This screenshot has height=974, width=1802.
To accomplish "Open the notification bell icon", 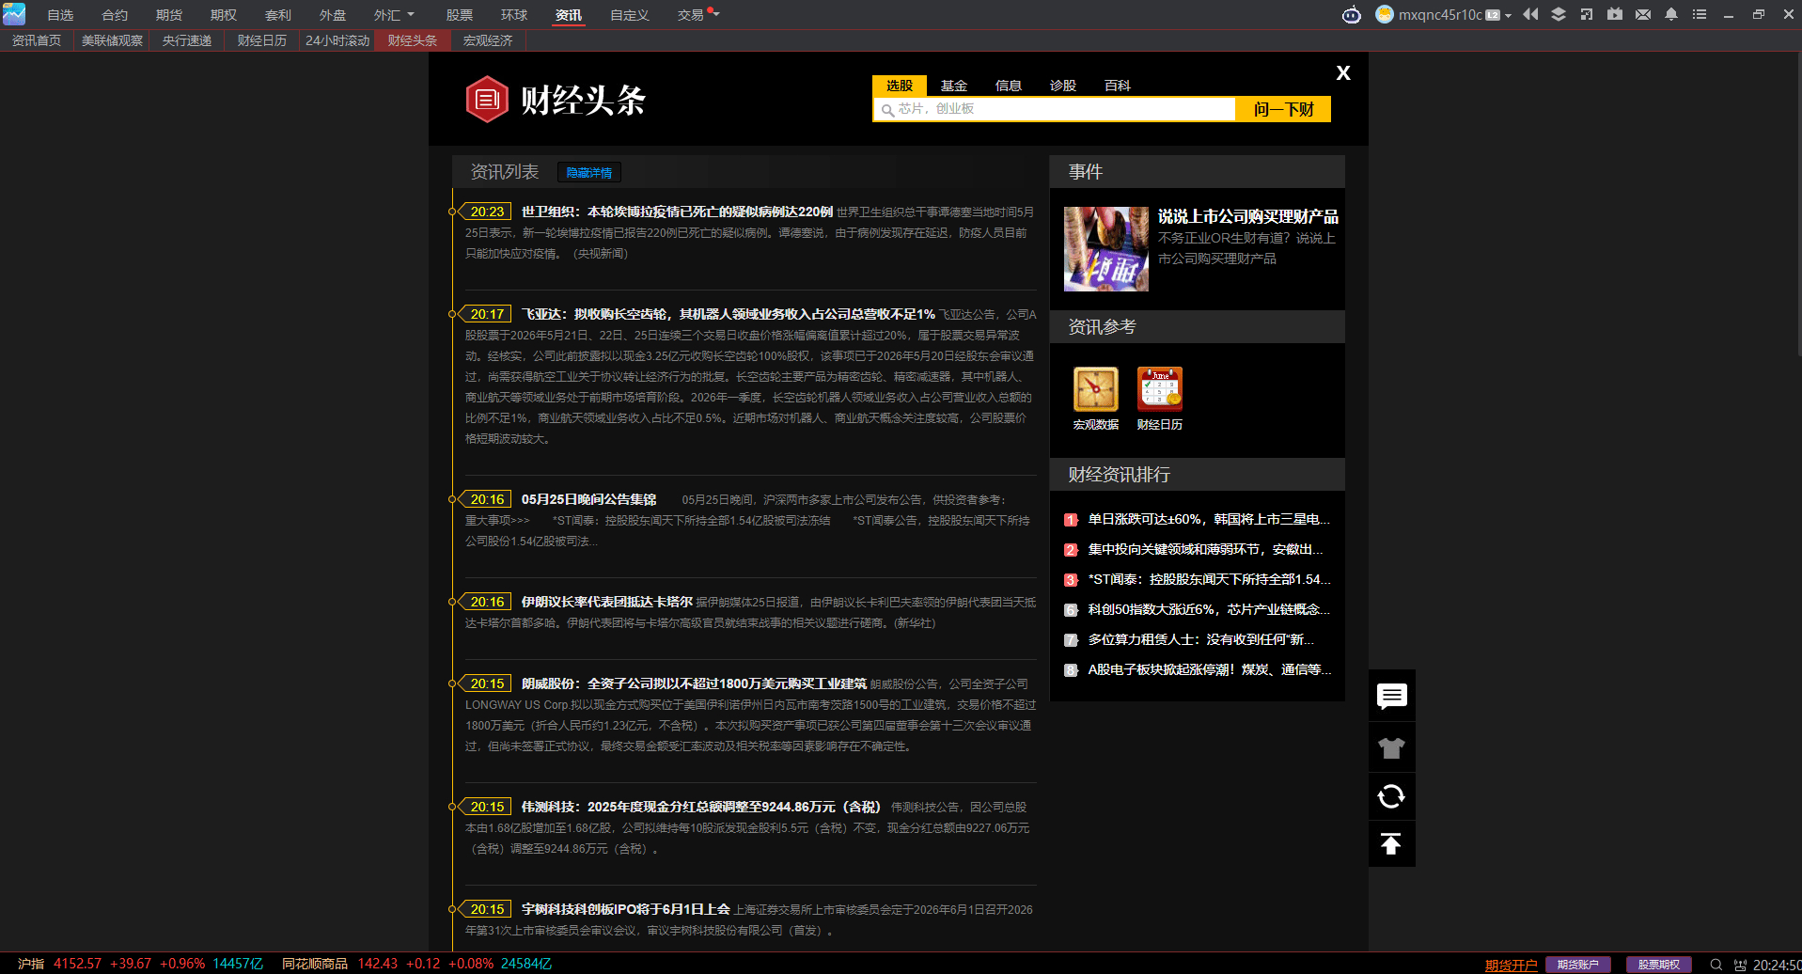I will point(1671,14).
